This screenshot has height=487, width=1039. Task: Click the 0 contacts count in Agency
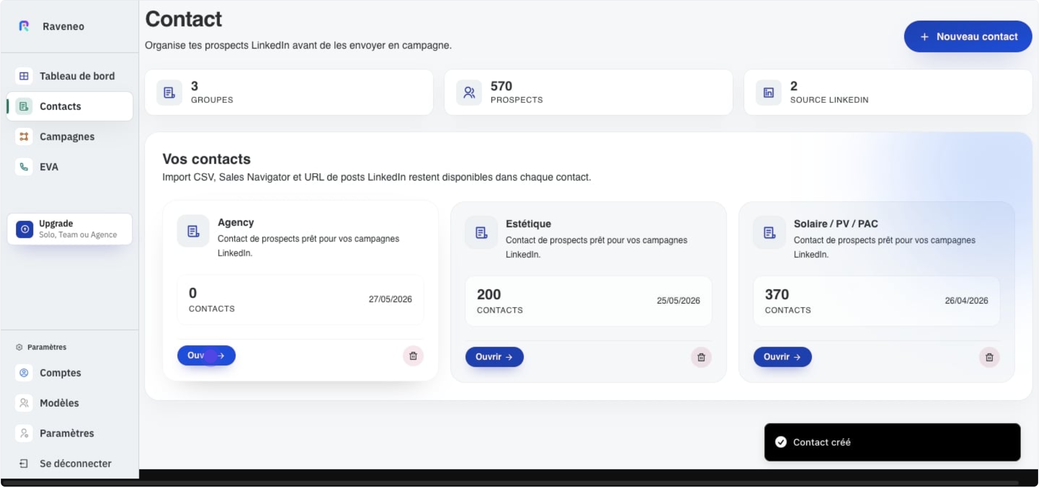[x=193, y=293]
